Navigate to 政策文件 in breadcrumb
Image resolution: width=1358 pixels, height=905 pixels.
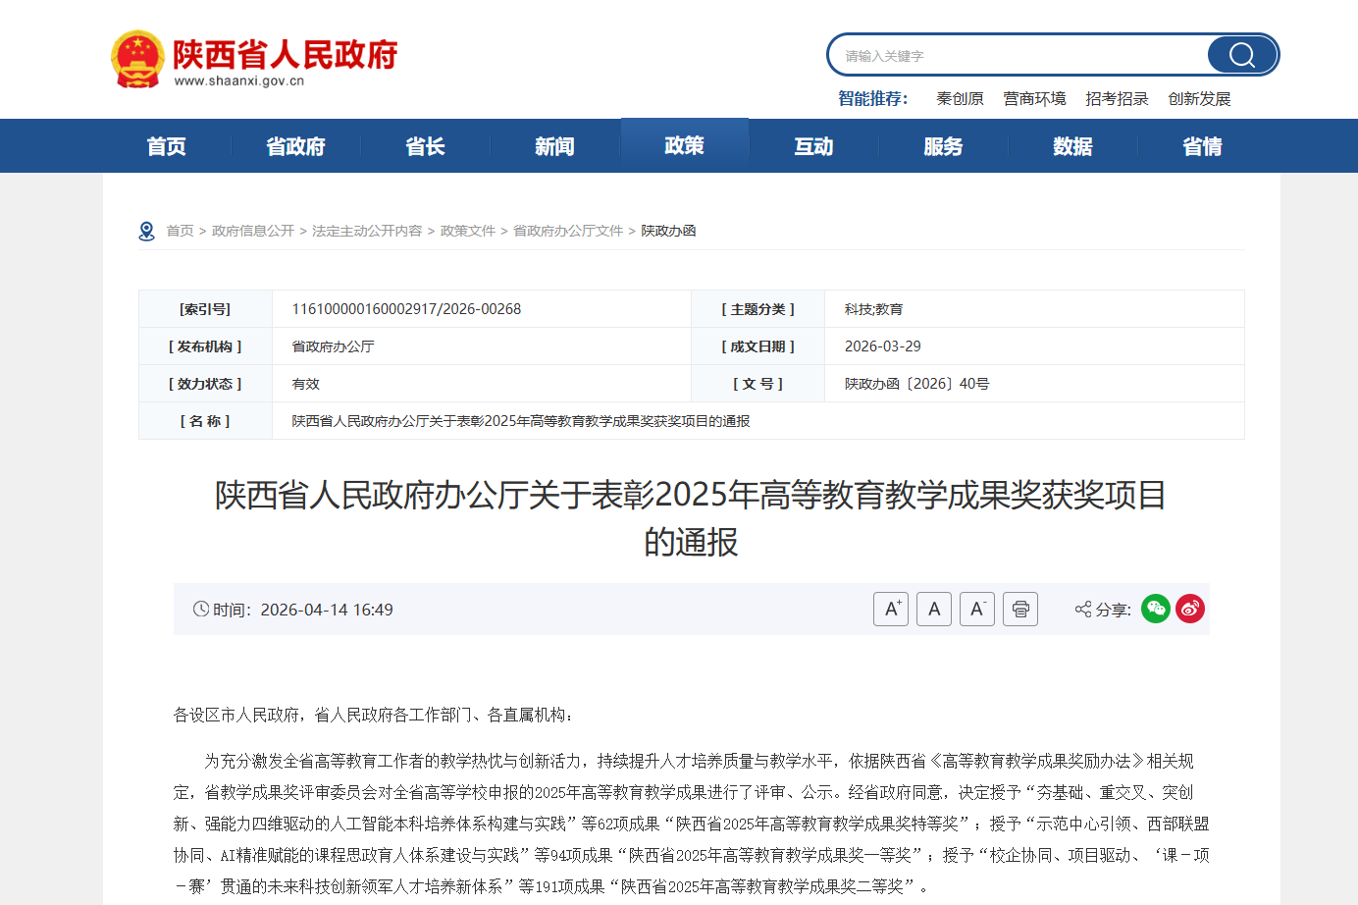click(x=468, y=231)
